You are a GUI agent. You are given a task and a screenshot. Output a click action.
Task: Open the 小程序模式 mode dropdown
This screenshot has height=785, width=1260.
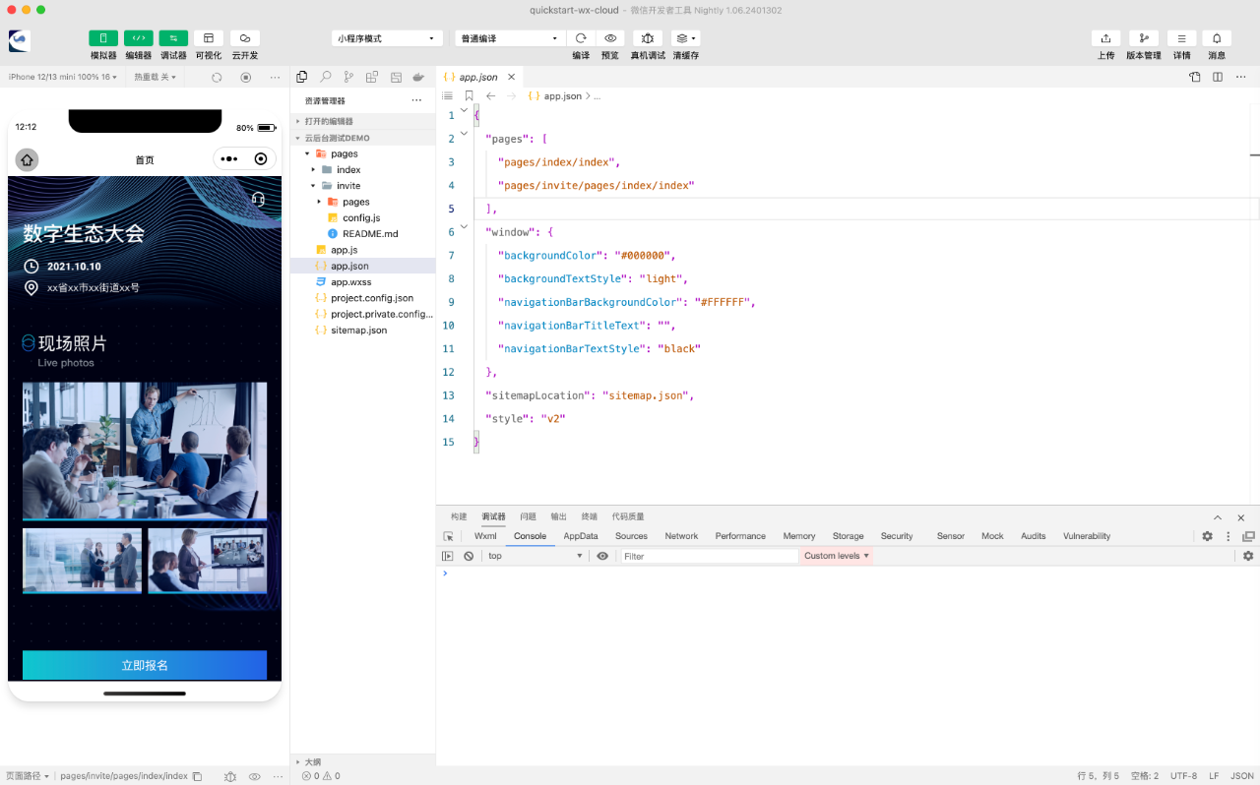pos(387,38)
